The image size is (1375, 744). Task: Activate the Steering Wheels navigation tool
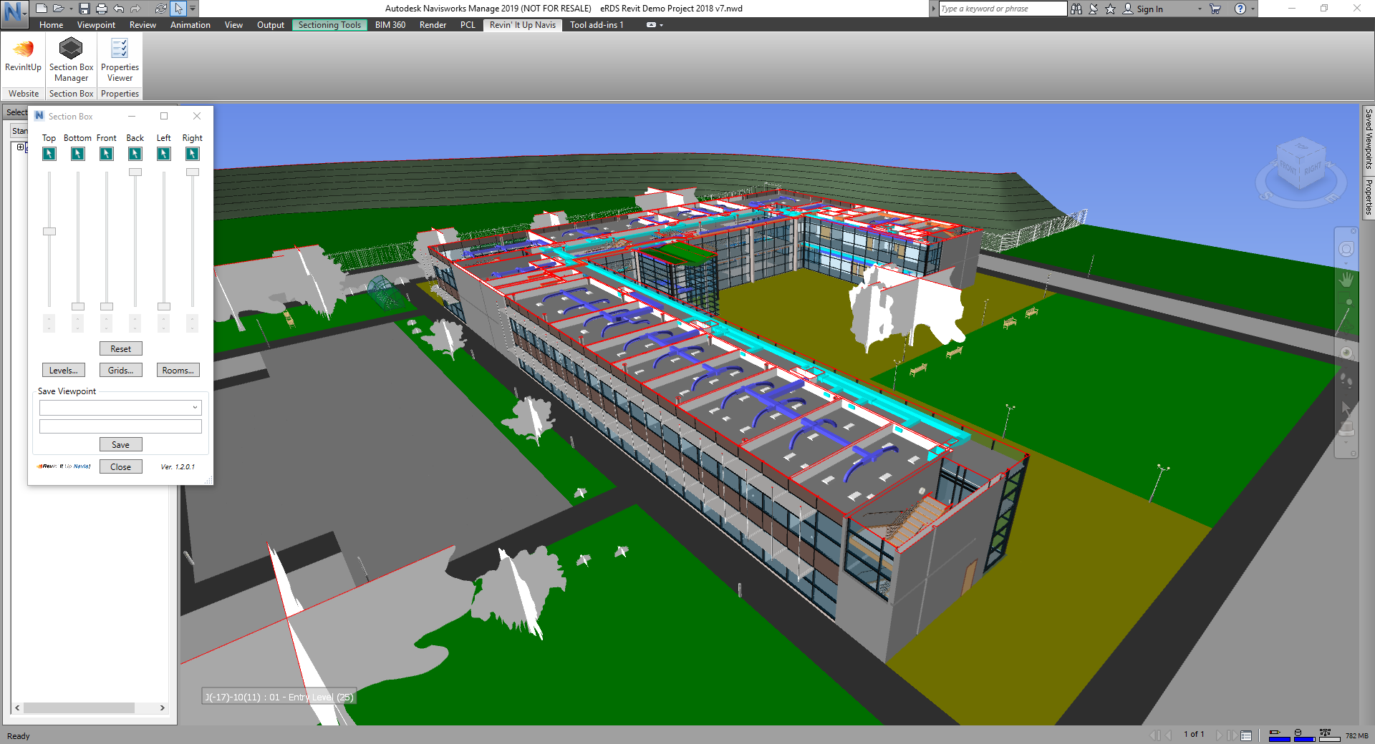pos(1346,249)
